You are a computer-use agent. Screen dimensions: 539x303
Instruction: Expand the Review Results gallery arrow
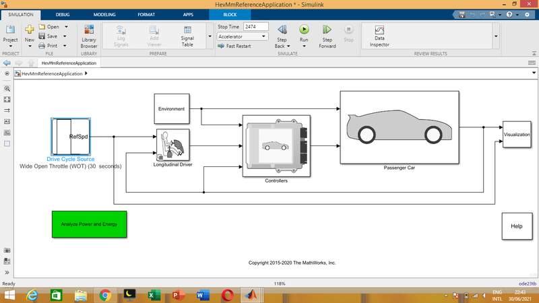click(496, 36)
